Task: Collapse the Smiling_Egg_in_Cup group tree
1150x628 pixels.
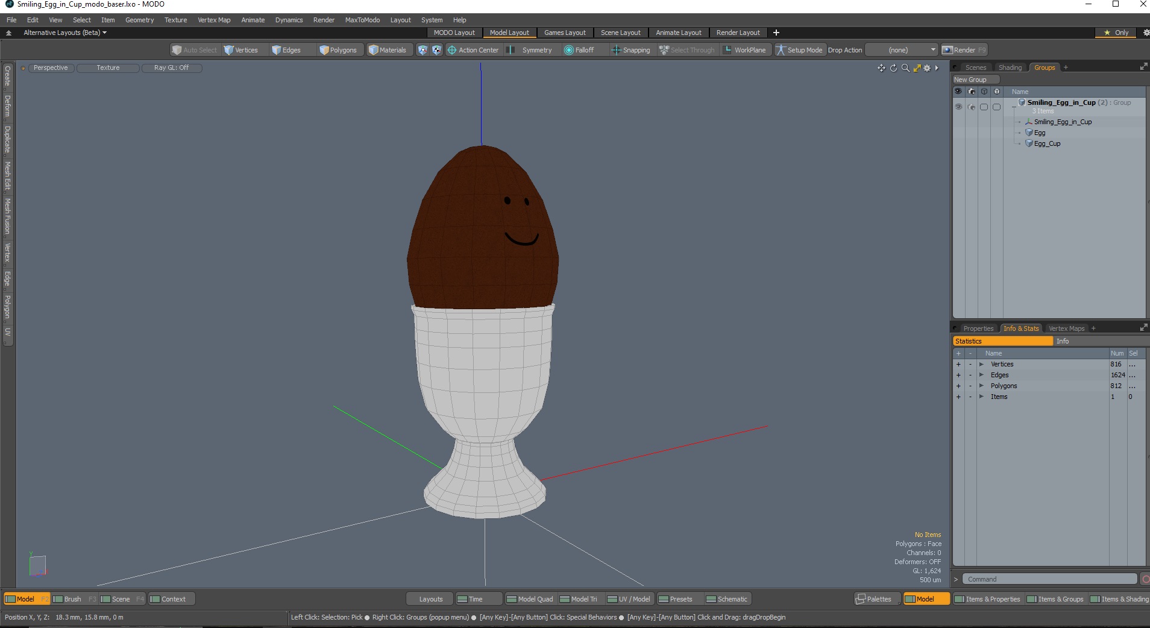Action: (1014, 106)
